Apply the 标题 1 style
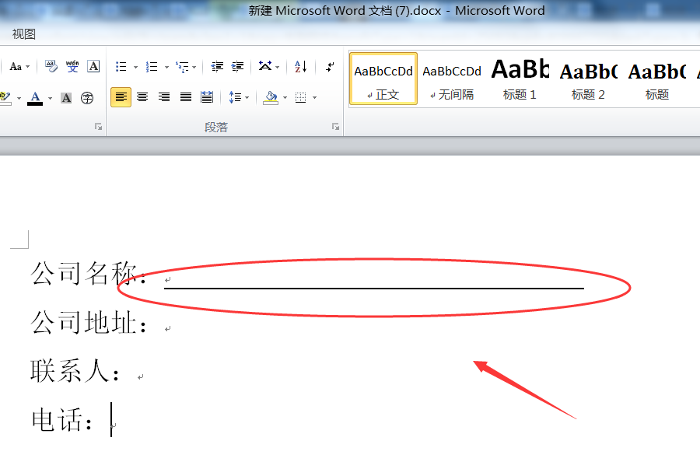The image size is (700, 469). click(520, 79)
